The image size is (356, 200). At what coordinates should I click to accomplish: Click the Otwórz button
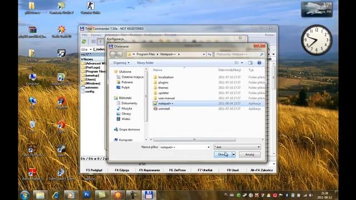tap(222, 154)
